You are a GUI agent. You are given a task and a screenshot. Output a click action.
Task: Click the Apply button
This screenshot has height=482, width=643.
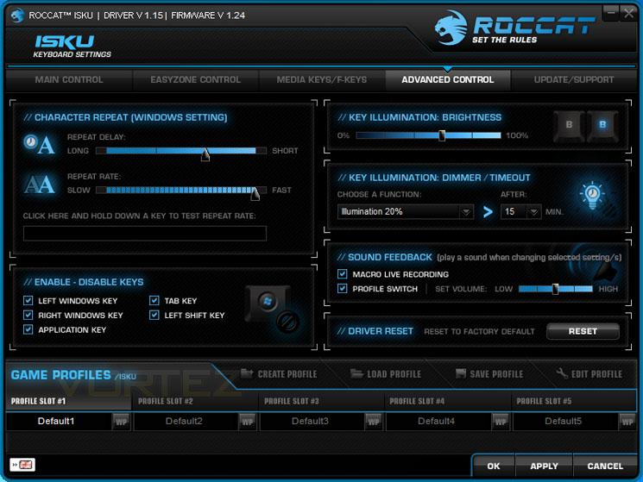[x=544, y=466]
